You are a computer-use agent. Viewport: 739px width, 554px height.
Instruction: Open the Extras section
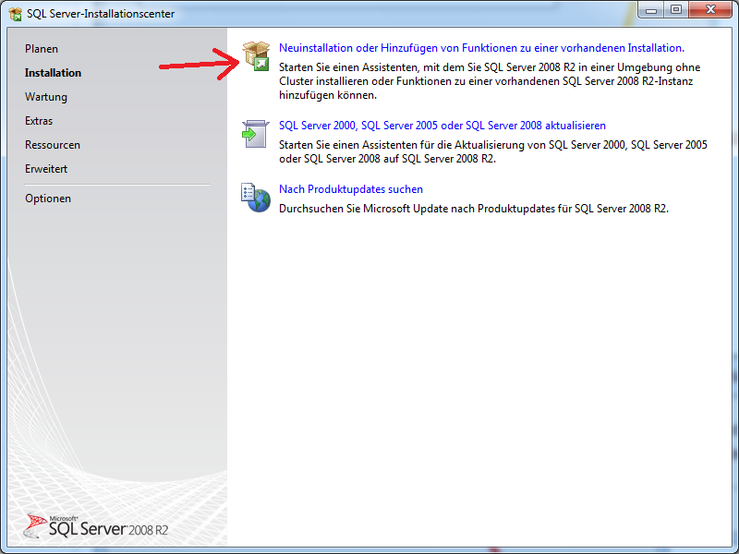pyautogui.click(x=39, y=121)
